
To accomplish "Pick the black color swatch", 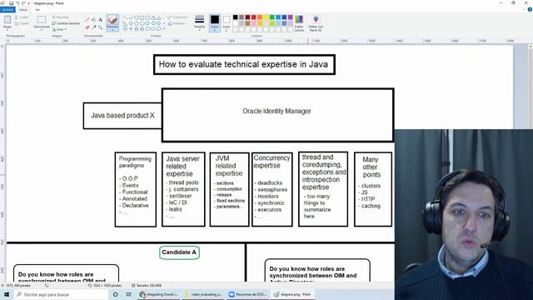I will [235, 17].
